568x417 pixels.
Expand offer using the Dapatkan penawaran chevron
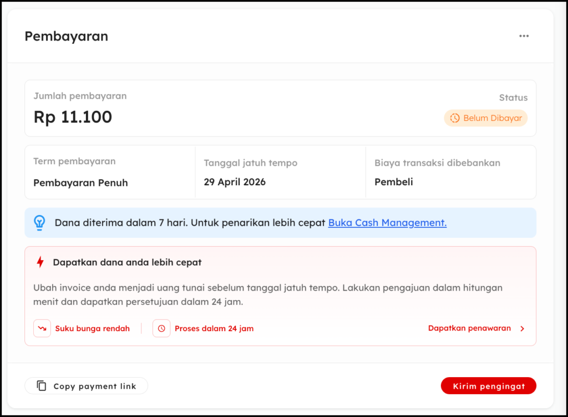522,328
